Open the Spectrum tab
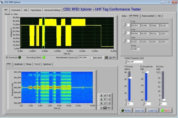178x118 pixels. click(47, 64)
